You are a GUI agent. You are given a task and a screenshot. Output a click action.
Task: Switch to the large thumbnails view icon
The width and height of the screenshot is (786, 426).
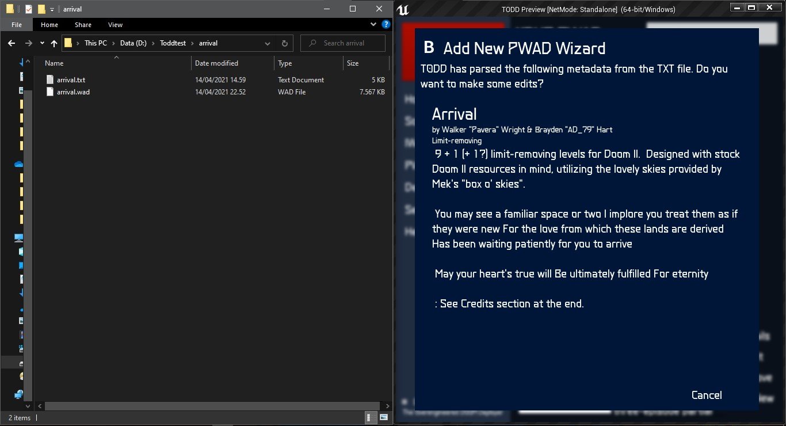(x=384, y=417)
